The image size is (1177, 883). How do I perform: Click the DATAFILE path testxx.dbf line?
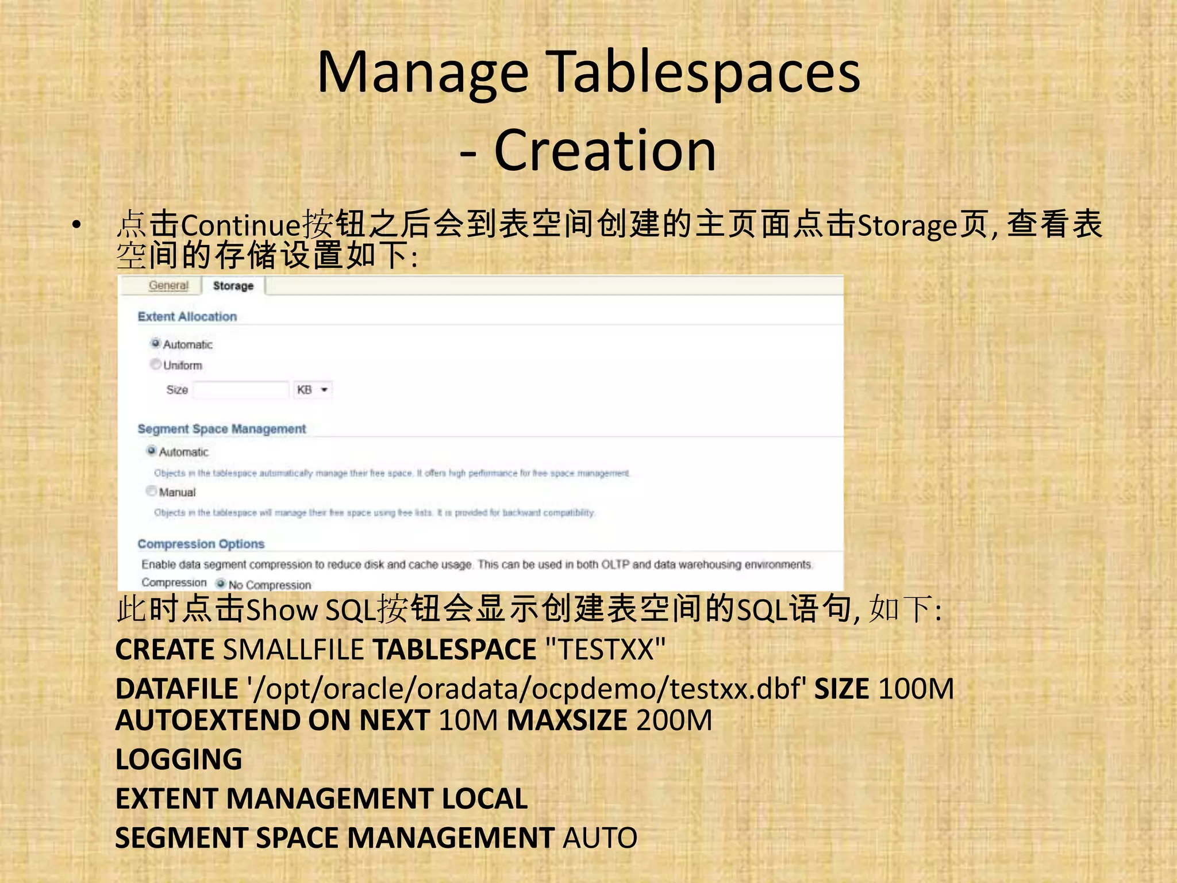[534, 689]
